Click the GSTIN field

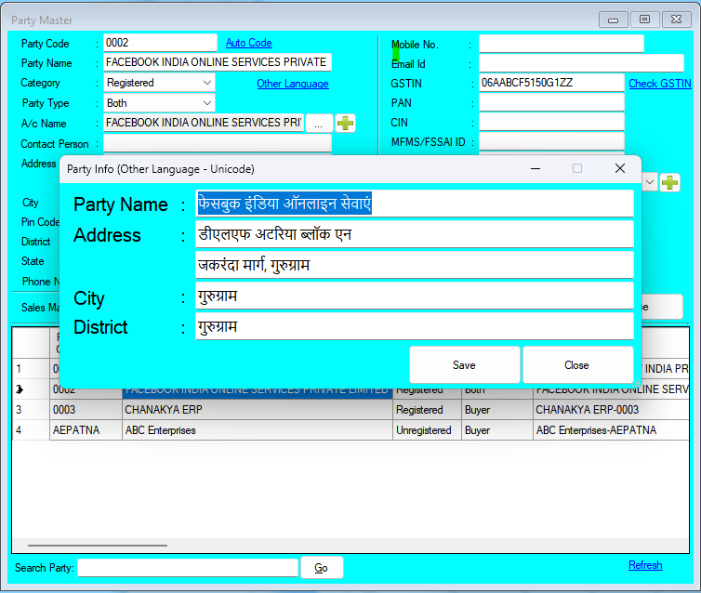click(x=551, y=83)
